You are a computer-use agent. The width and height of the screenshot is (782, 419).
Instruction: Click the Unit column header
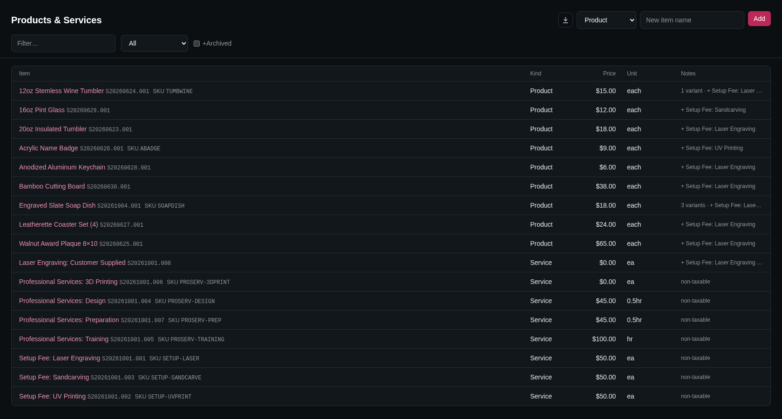(x=632, y=74)
